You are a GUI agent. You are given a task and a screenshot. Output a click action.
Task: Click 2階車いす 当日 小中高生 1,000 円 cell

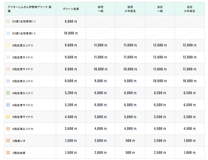190,141
